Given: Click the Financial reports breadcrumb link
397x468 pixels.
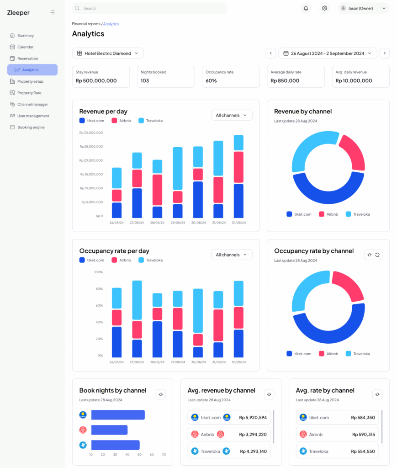Looking at the screenshot, I should pyautogui.click(x=86, y=24).
